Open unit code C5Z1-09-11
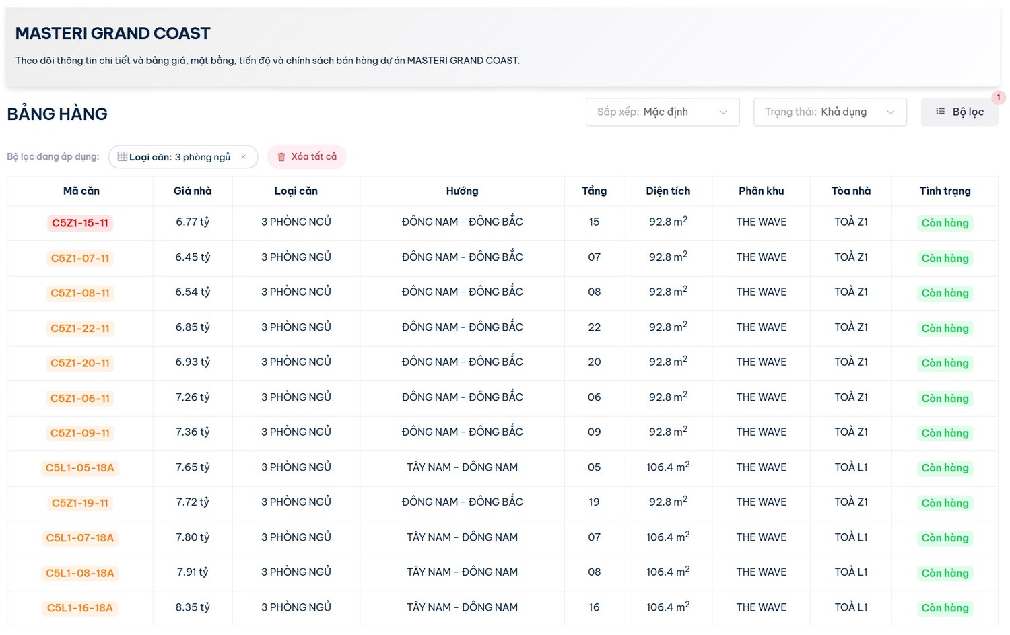 click(80, 433)
